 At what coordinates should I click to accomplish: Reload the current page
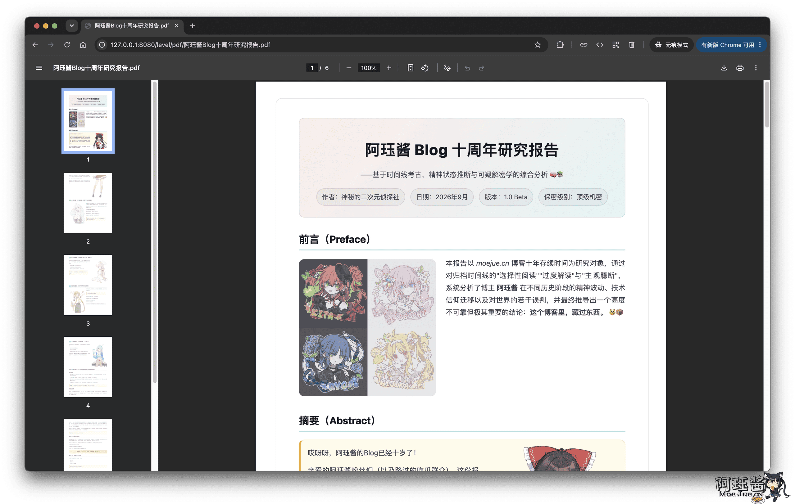click(67, 45)
